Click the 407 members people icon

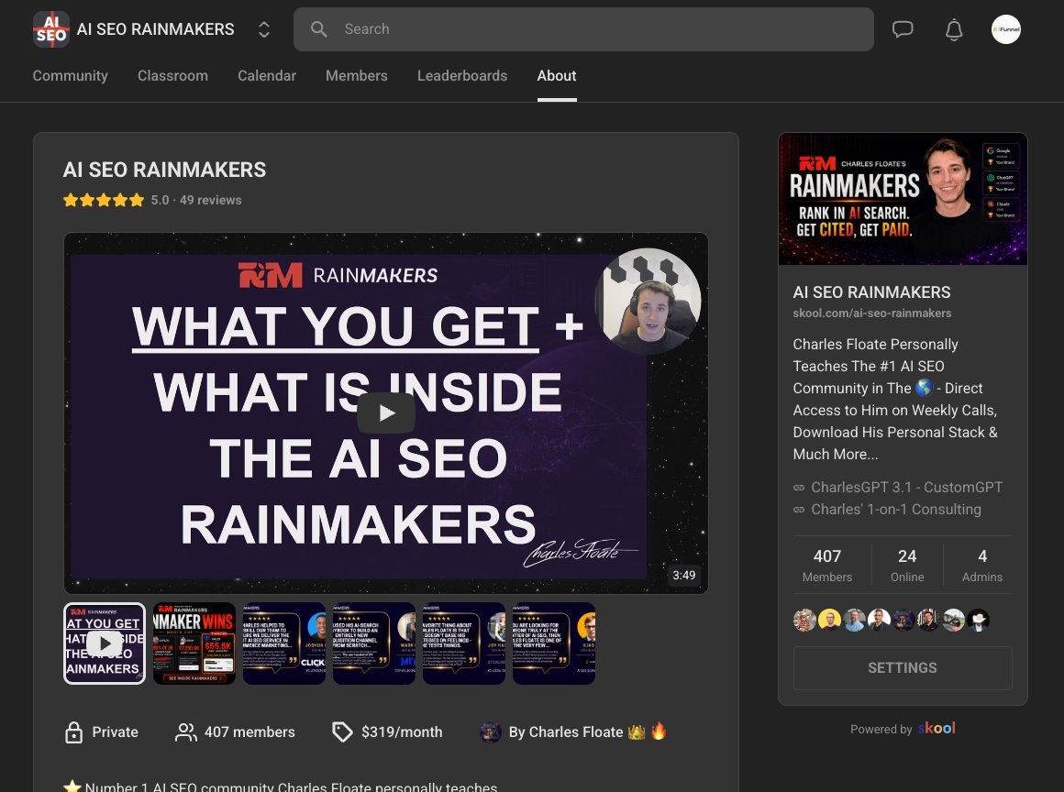185,731
